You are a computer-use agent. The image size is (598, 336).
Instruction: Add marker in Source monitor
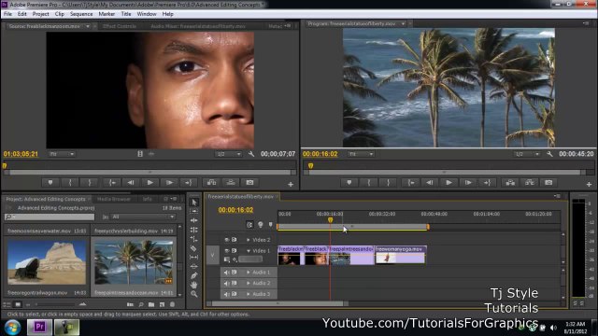[50, 183]
